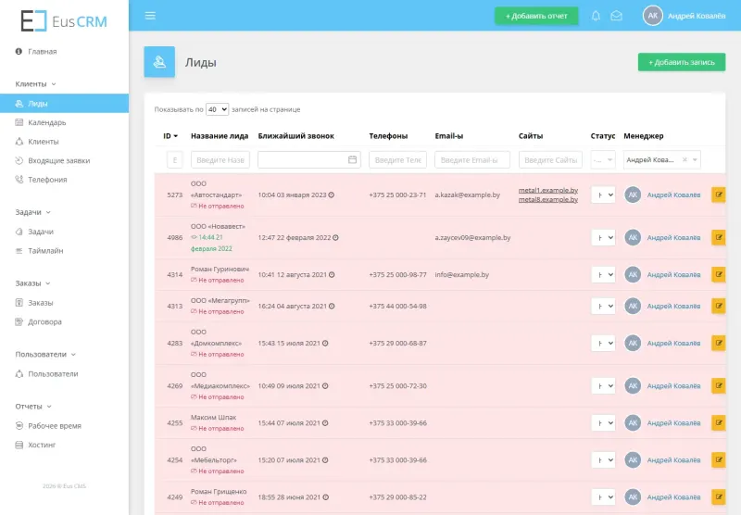741x515 pixels.
Task: Open the hamburger menu in top bar
Action: pos(150,16)
